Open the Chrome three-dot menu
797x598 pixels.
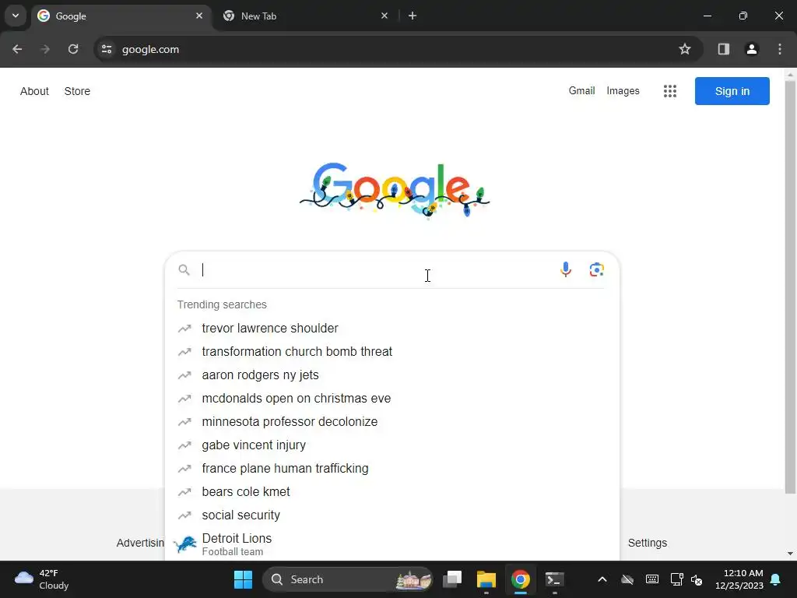point(780,49)
